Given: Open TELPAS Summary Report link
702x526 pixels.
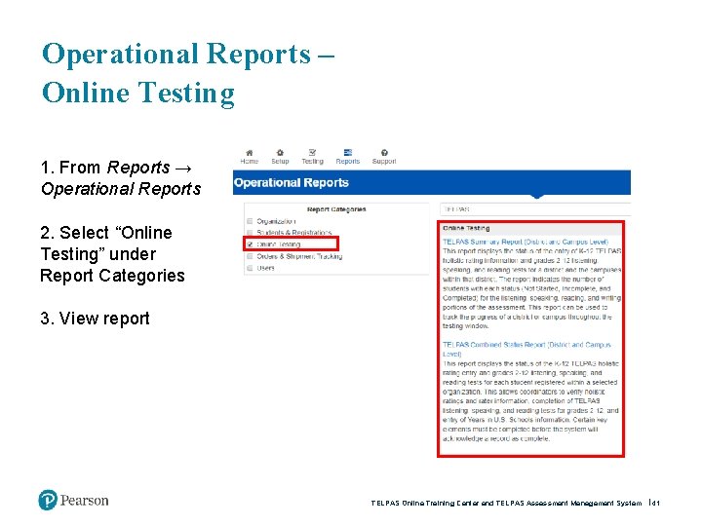Looking at the screenshot, I should tap(526, 242).
